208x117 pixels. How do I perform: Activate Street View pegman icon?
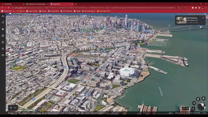(198, 99)
